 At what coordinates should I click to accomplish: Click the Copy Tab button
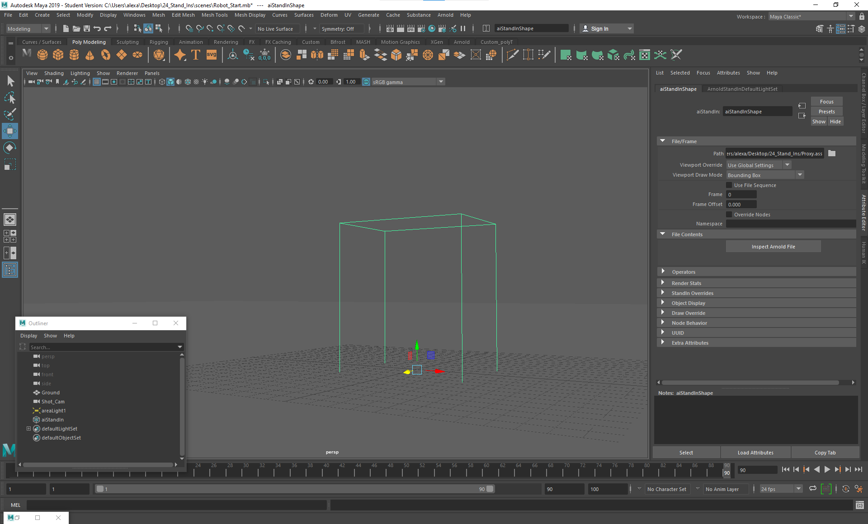point(825,452)
